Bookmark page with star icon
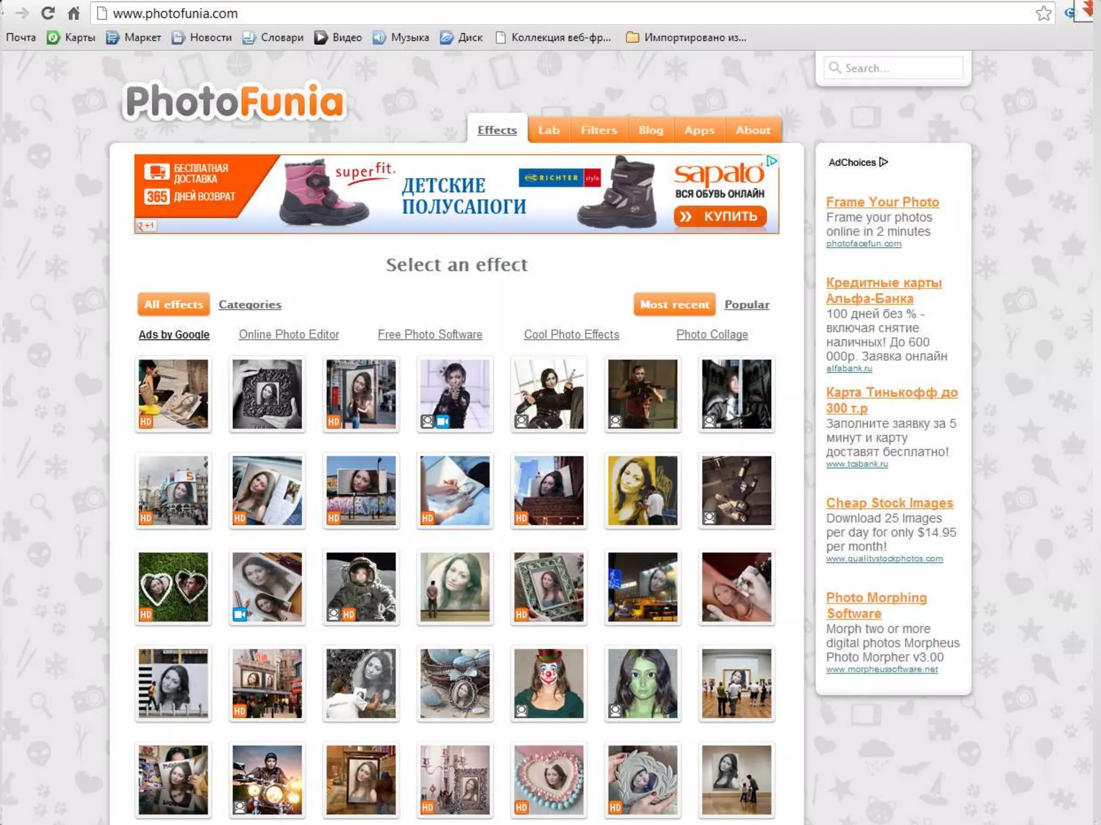This screenshot has height=825, width=1101. click(1043, 13)
